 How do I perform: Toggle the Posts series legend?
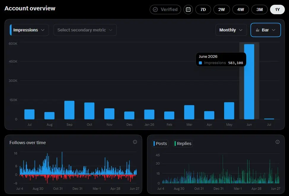(160, 144)
